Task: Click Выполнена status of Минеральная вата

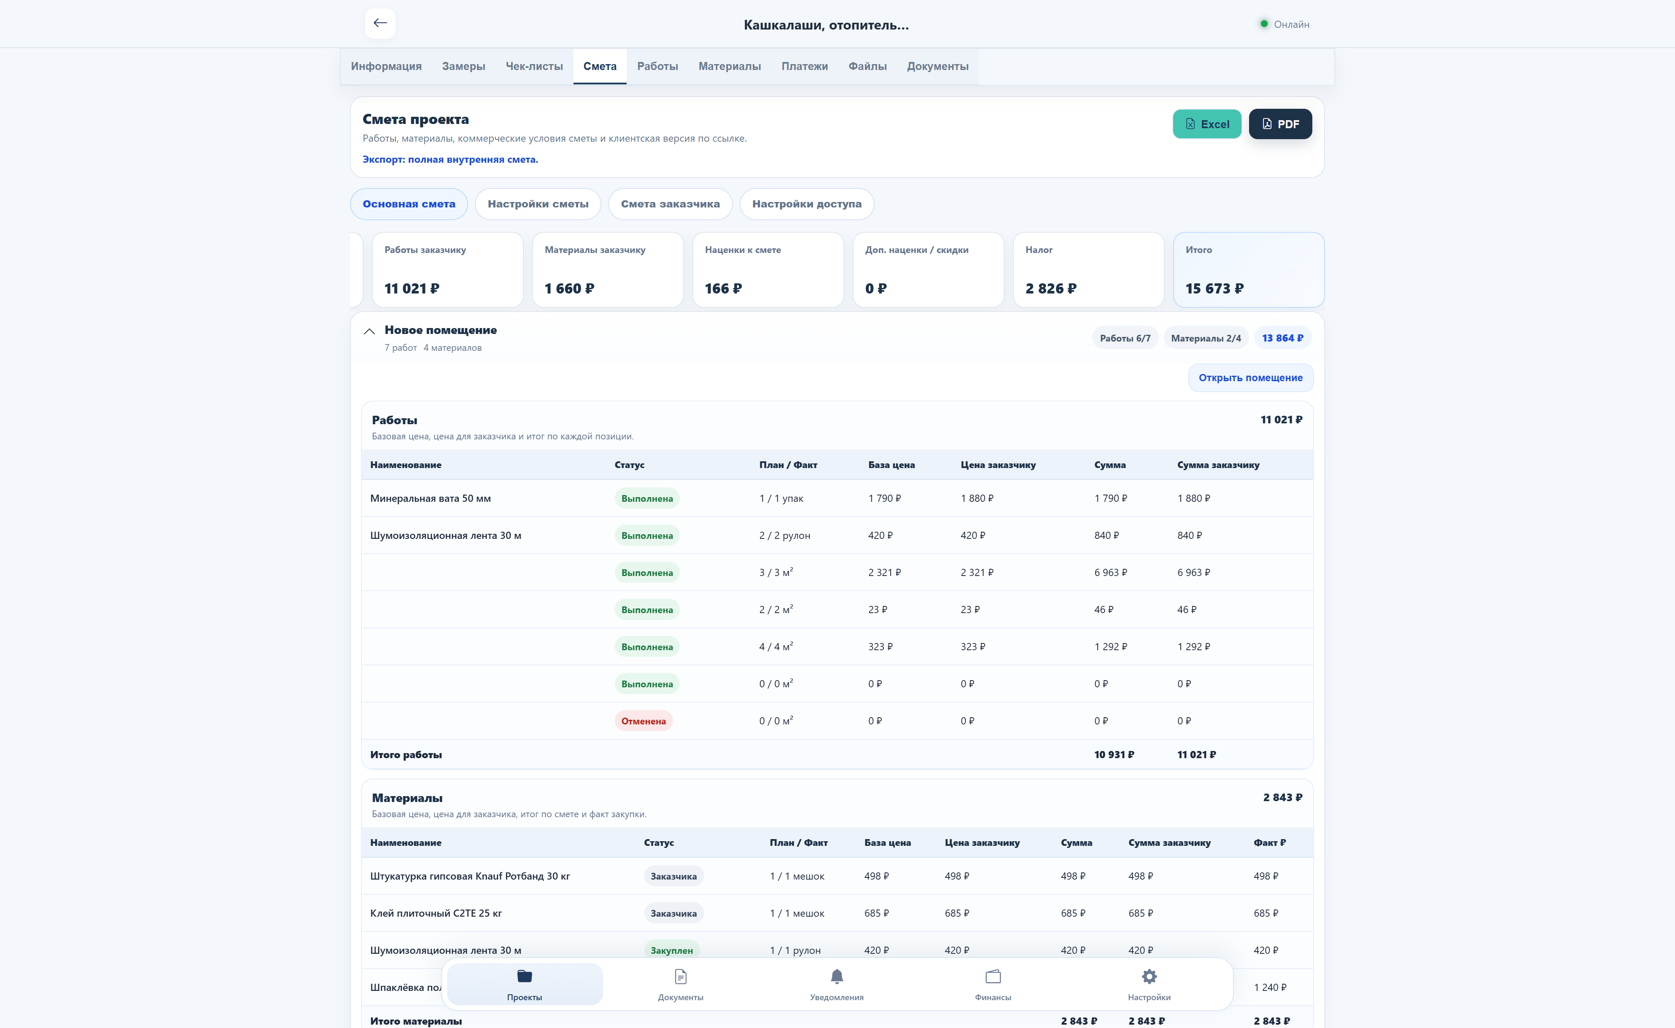Action: 646,498
